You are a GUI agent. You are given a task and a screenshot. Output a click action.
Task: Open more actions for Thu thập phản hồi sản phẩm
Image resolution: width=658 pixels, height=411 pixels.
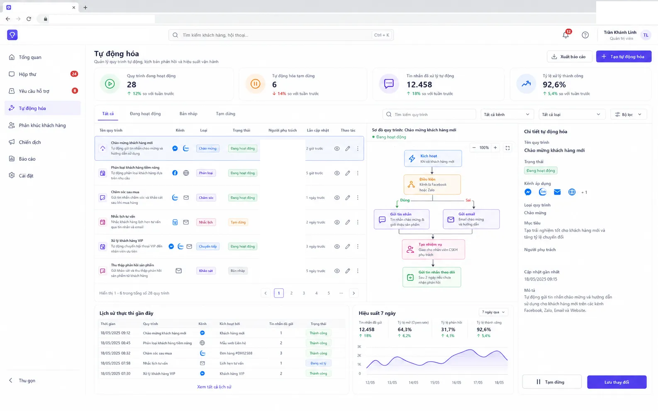point(358,271)
